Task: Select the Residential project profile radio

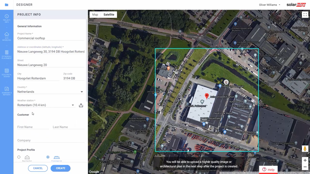Action: tap(19, 157)
